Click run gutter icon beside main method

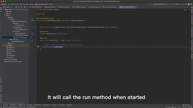click(33, 27)
